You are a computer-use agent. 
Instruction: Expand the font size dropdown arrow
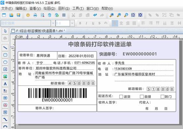(72, 23)
